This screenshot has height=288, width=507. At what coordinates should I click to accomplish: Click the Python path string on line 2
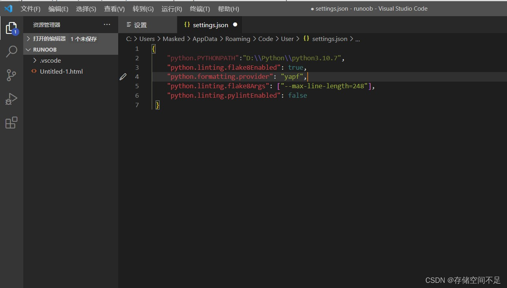pyautogui.click(x=292, y=58)
